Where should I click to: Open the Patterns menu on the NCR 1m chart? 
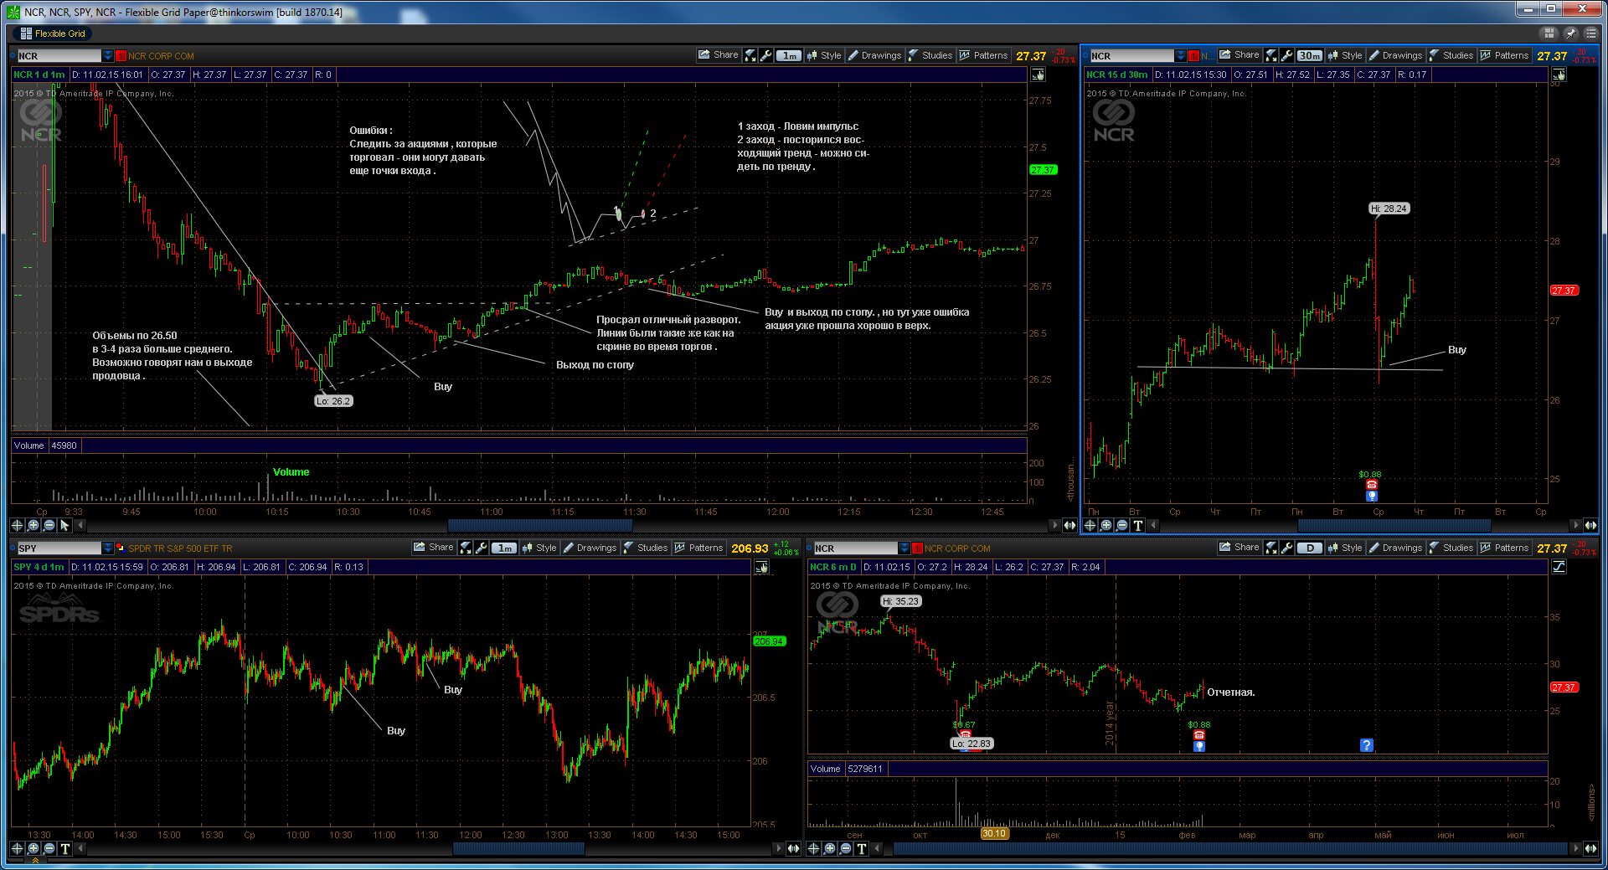point(983,55)
